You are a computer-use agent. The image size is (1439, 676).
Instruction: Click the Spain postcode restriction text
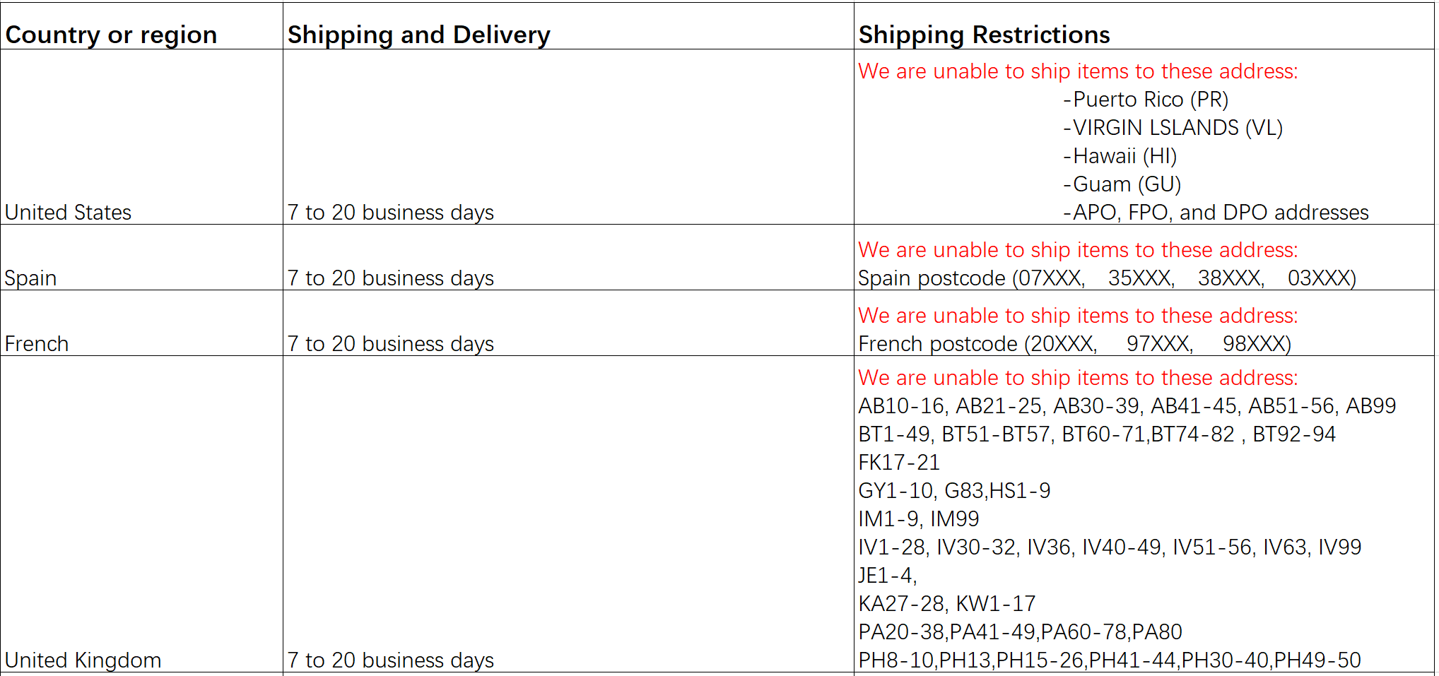(x=1107, y=278)
